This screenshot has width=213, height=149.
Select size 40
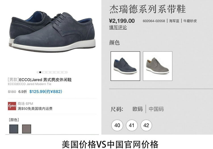coord(117,125)
